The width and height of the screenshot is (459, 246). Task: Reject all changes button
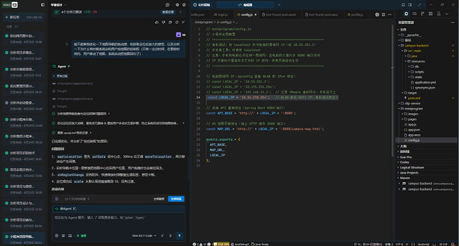[x=159, y=199]
